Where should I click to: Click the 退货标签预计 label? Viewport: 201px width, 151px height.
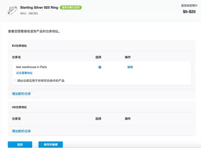pos(189,6)
